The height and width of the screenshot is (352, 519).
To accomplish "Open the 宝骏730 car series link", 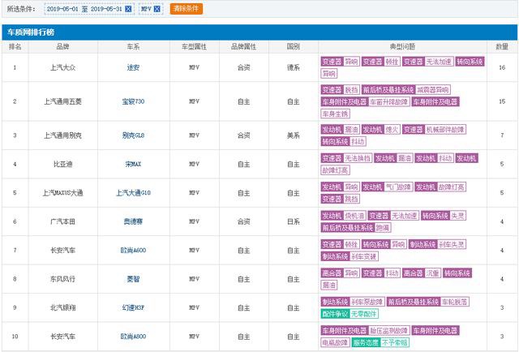I will [x=133, y=101].
